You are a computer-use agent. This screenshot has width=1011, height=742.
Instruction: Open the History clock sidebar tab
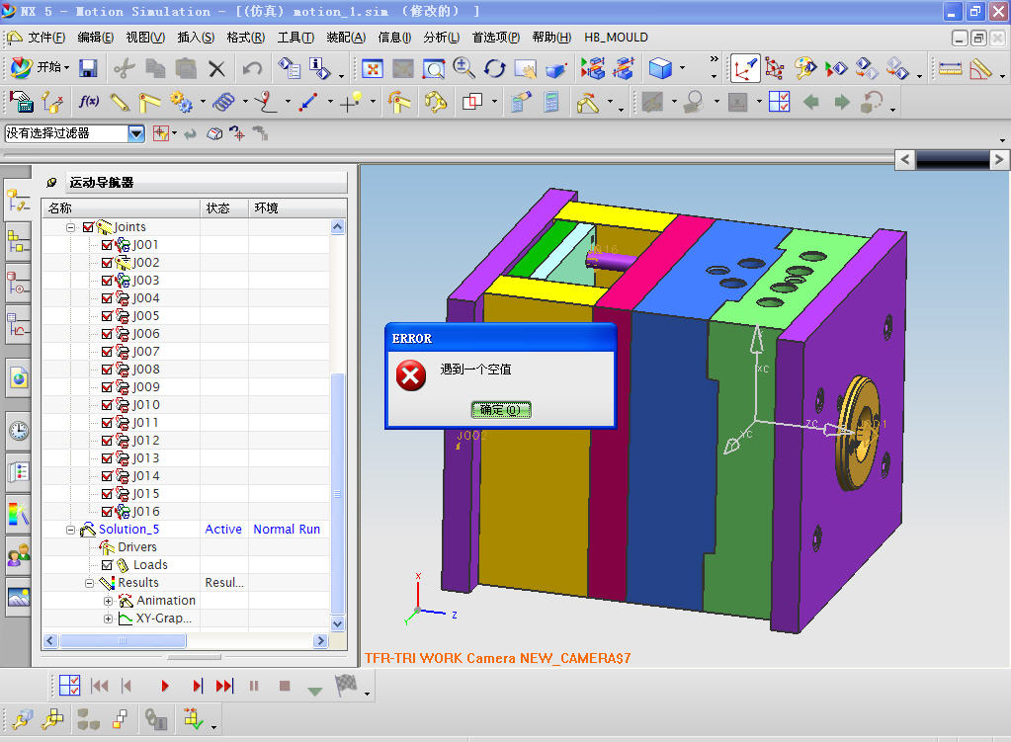point(19,430)
